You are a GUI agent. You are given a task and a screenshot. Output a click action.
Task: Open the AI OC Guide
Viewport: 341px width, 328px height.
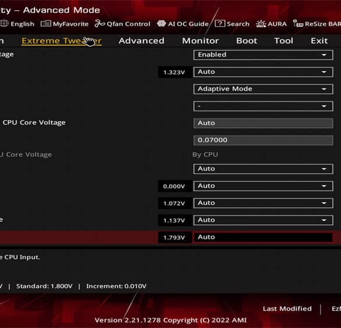click(x=188, y=24)
